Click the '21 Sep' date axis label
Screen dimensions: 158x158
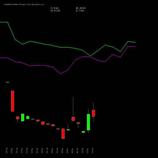click(x=32, y=150)
